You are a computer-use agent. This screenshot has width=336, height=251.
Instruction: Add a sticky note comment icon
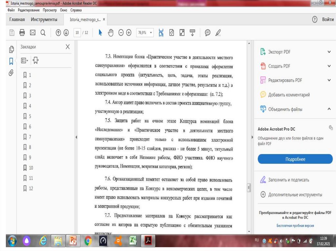(x=207, y=32)
